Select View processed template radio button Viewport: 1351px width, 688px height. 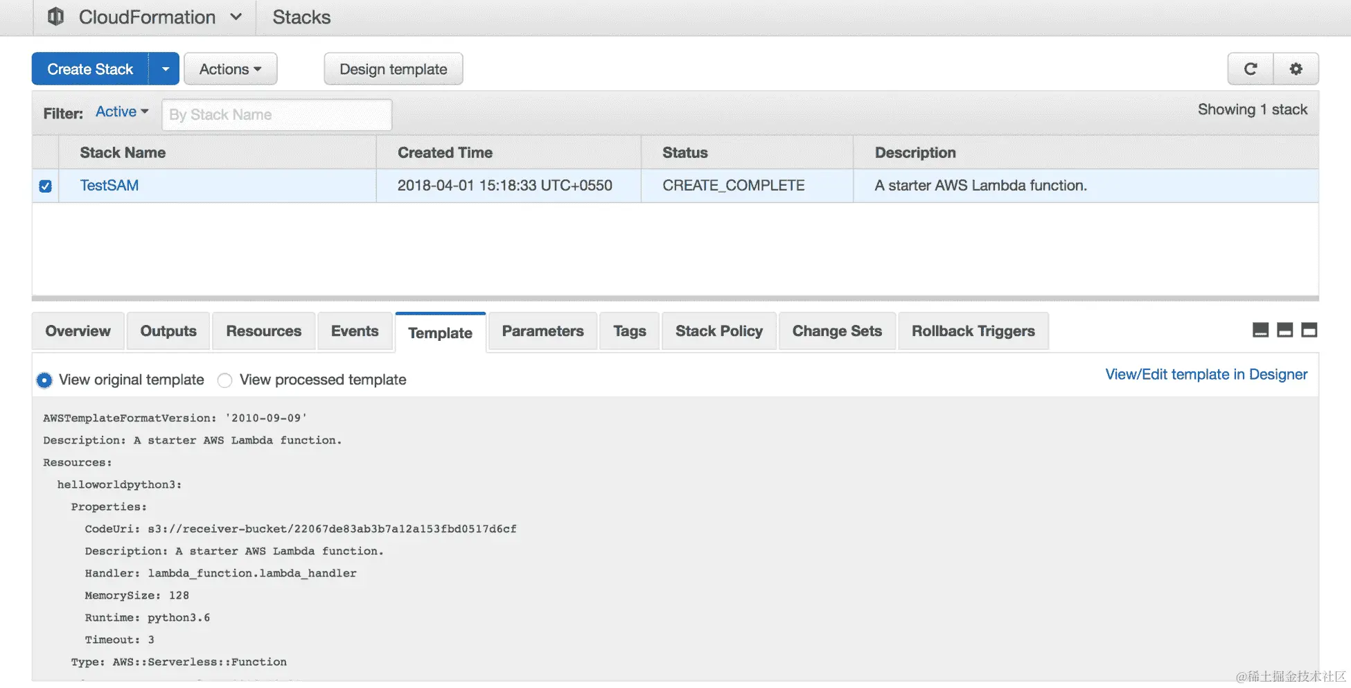tap(224, 380)
